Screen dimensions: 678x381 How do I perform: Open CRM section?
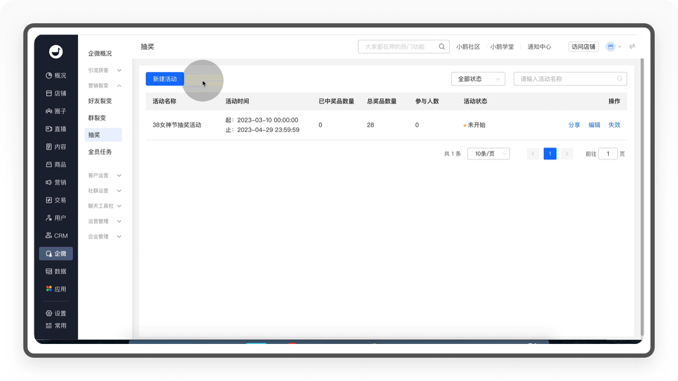pos(56,235)
